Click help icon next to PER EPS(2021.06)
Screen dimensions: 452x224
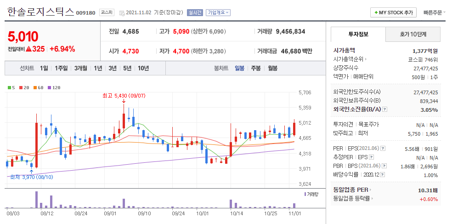tap(383, 149)
